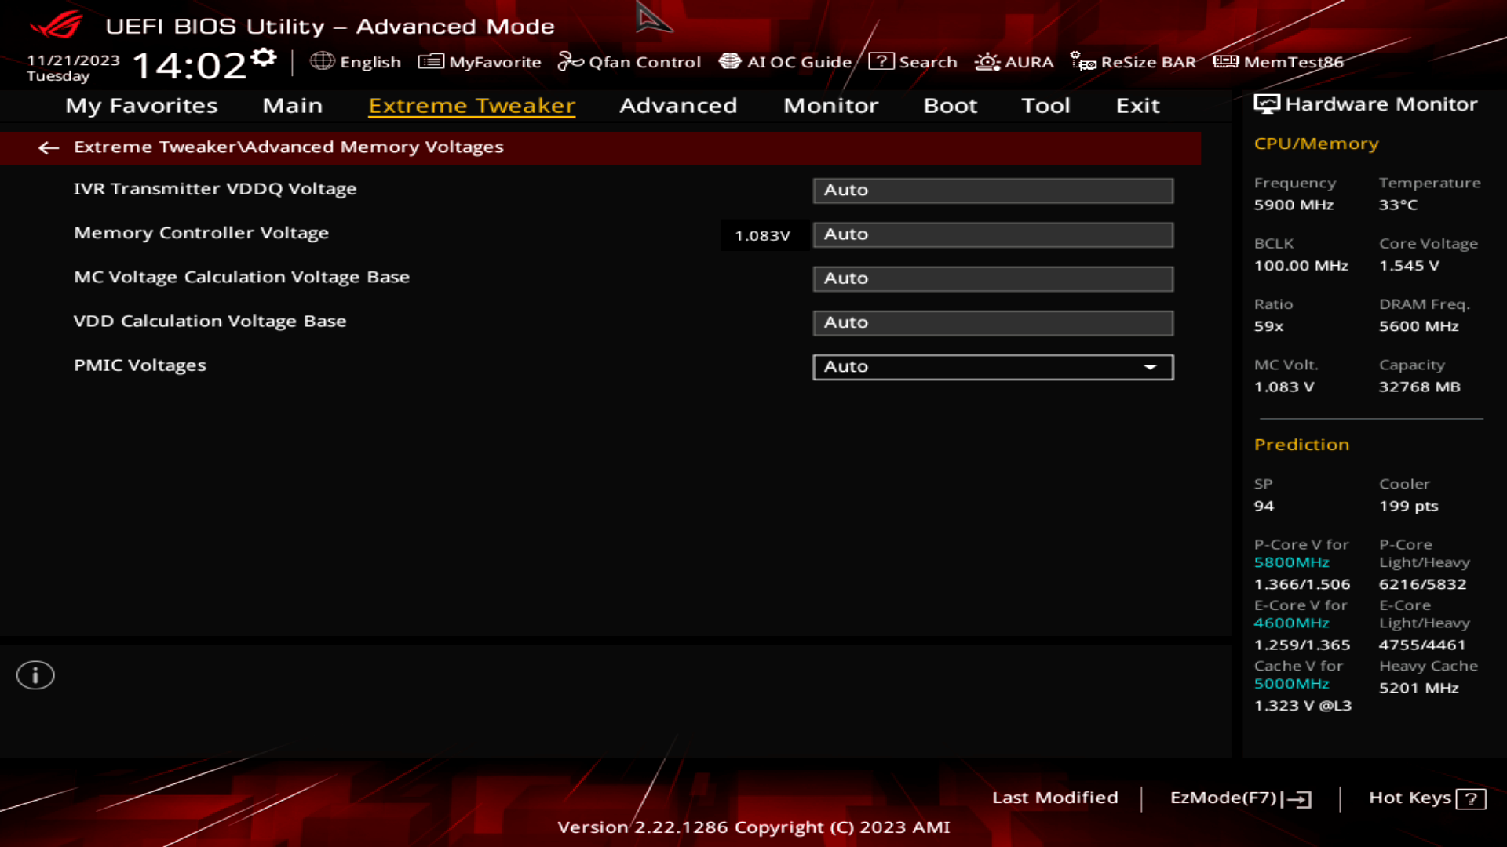Change the English language setting
This screenshot has width=1507, height=847.
tap(357, 62)
